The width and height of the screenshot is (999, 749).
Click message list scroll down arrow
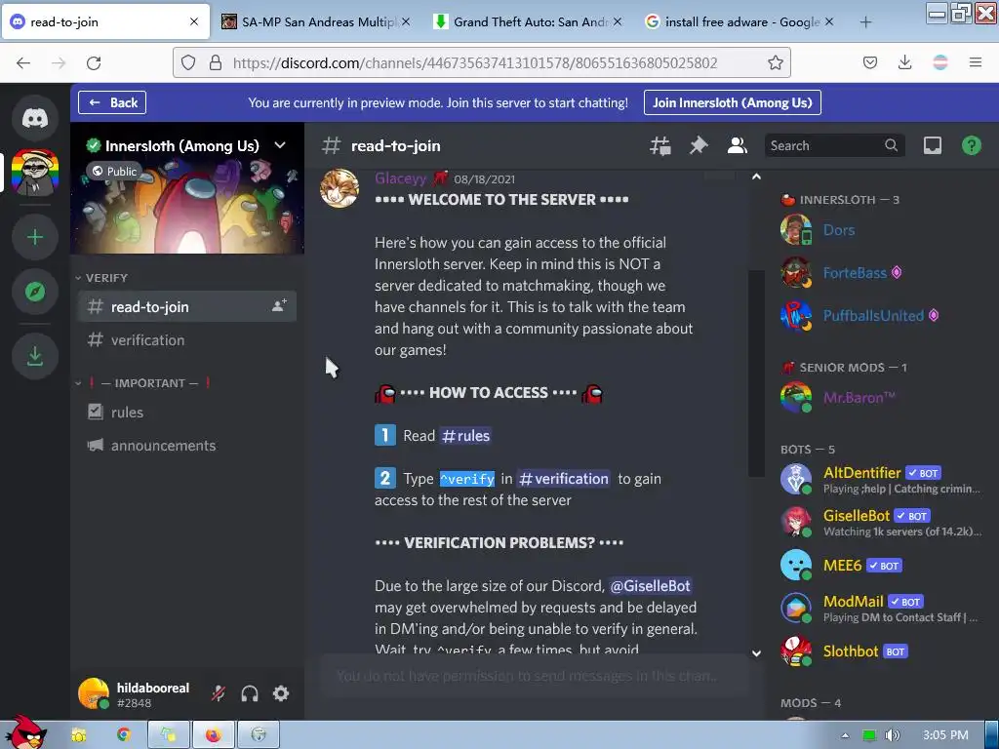coord(756,652)
